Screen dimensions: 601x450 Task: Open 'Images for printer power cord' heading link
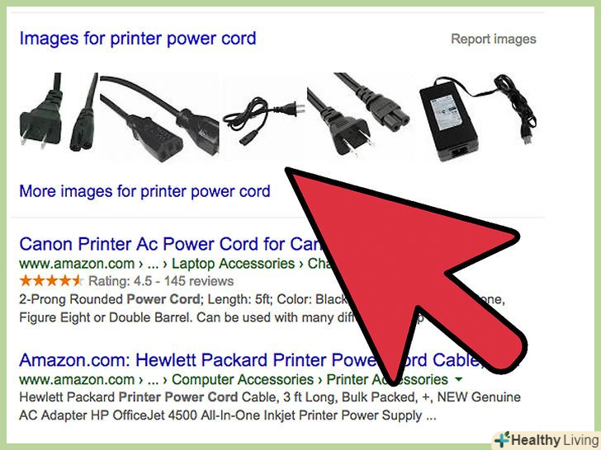coord(138,39)
